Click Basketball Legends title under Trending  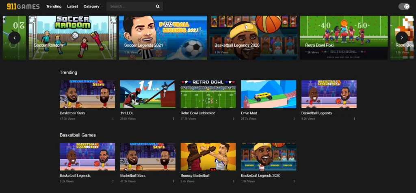316,113
